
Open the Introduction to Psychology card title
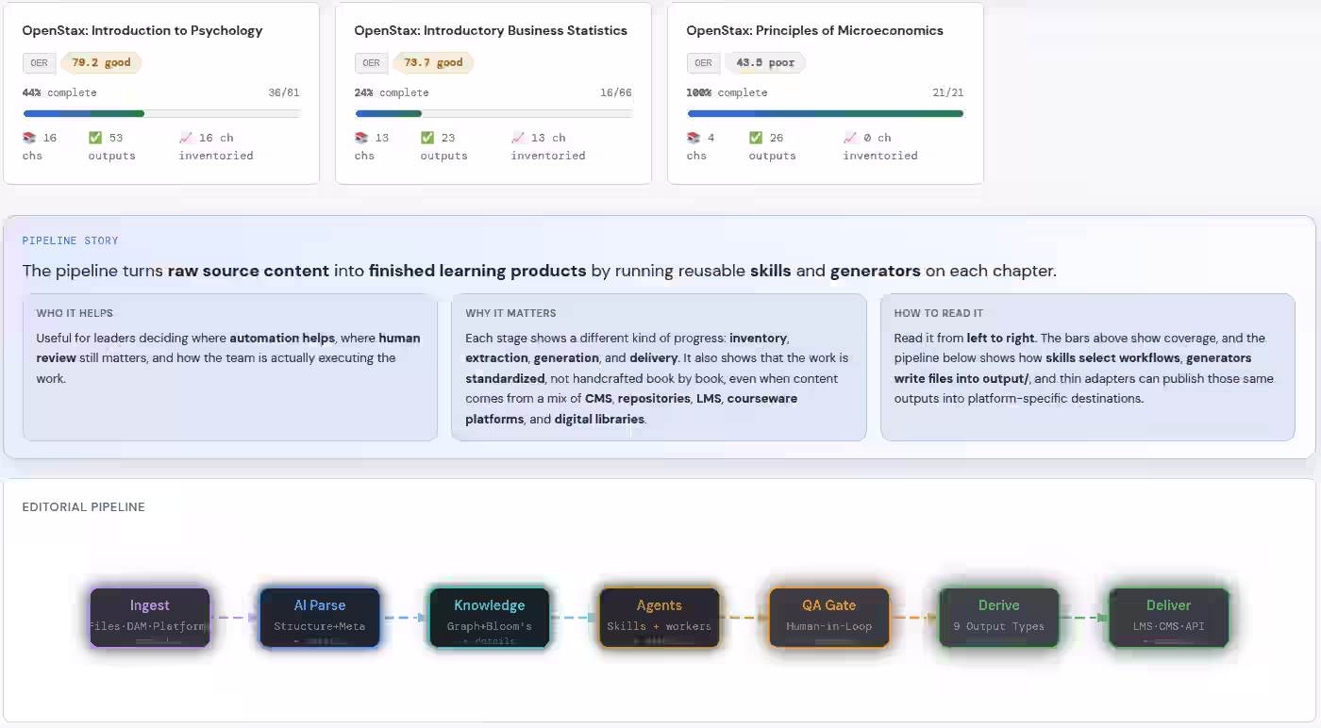tap(142, 30)
